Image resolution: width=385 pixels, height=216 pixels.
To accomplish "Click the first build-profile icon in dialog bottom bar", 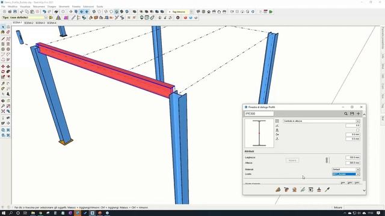I will [278, 190].
